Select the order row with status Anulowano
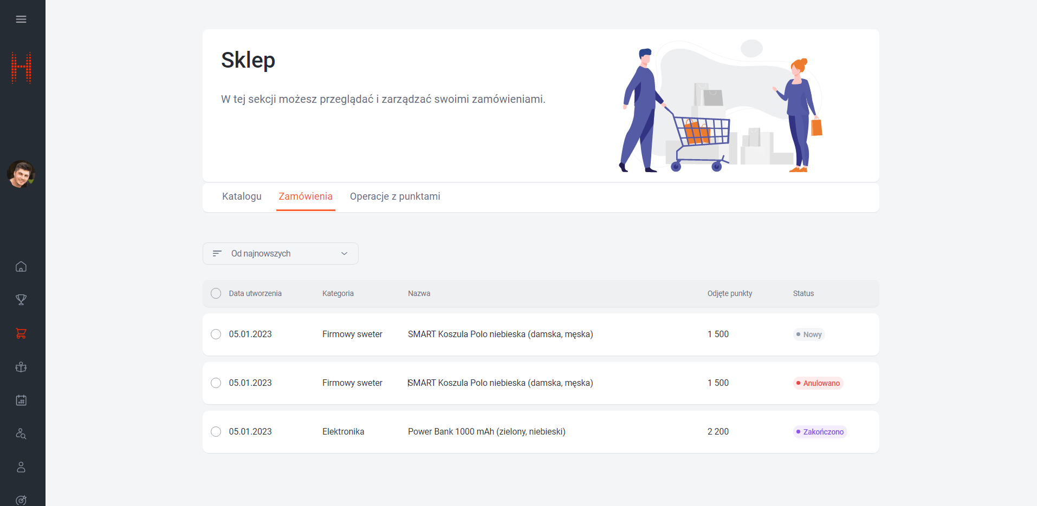Image resolution: width=1037 pixels, height=506 pixels. (216, 383)
